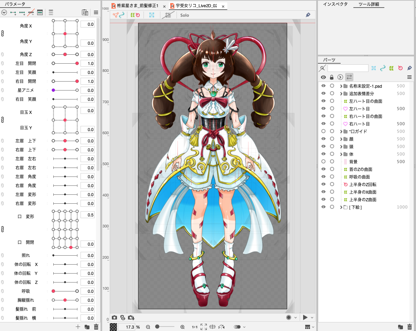Click the nine-dot key grid icon

click(x=51, y=12)
